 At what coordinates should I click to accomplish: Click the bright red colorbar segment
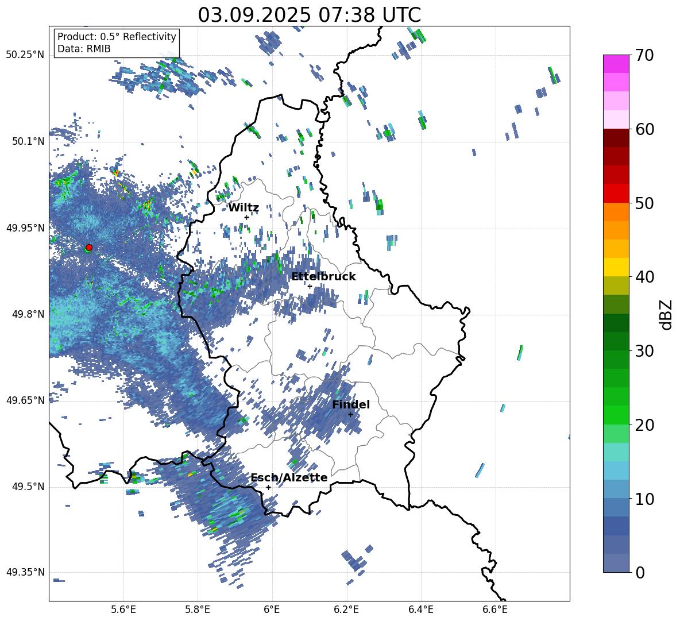pyautogui.click(x=616, y=194)
